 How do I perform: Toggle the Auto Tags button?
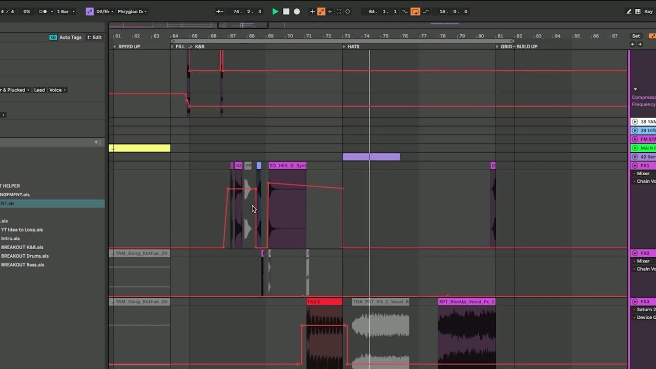tap(65, 37)
